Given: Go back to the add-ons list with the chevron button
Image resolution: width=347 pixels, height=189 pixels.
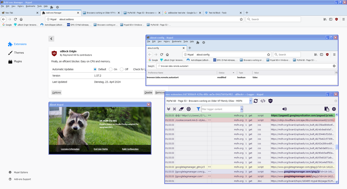Looking at the screenshot, I should click(52, 39).
